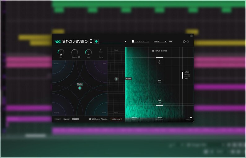Viewport: 246px width, 158px height.
Task: Select state slot 7
Action: 146,42
